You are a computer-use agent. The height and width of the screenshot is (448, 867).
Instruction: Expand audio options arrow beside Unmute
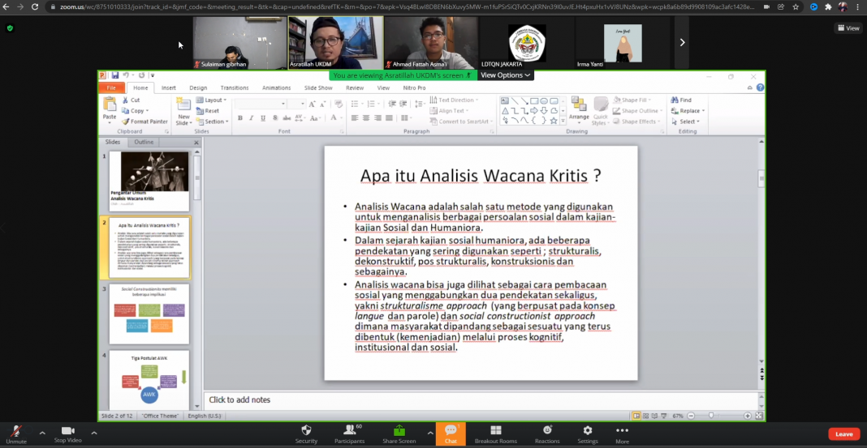point(42,433)
